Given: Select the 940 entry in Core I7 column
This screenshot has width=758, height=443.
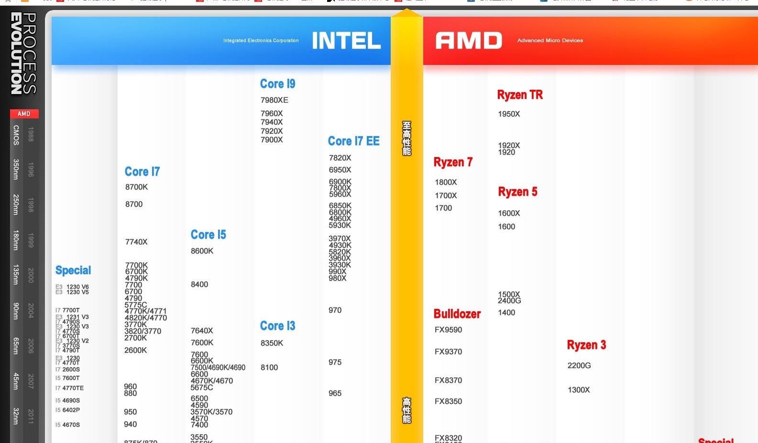Looking at the screenshot, I should point(131,424).
